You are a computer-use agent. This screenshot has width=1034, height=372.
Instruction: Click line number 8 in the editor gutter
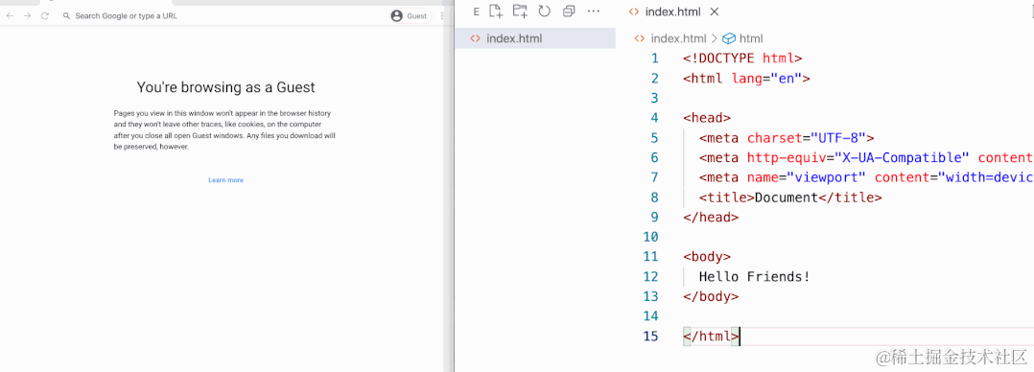click(x=654, y=198)
